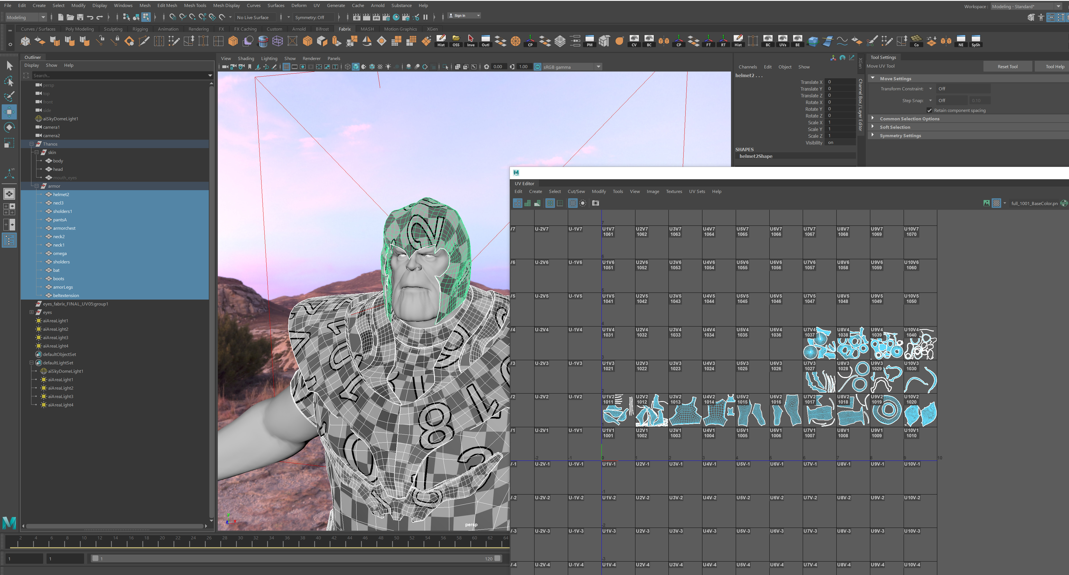Expand the eyes group in Outliner
The width and height of the screenshot is (1069, 575).
pyautogui.click(x=32, y=312)
